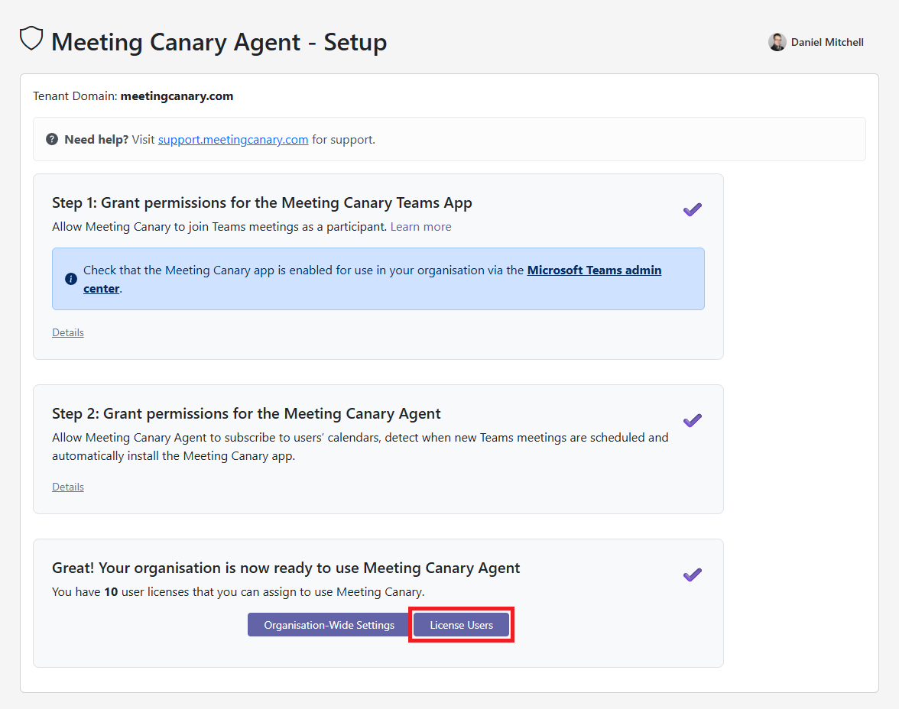Click the info icon in the blue notice

[70, 278]
